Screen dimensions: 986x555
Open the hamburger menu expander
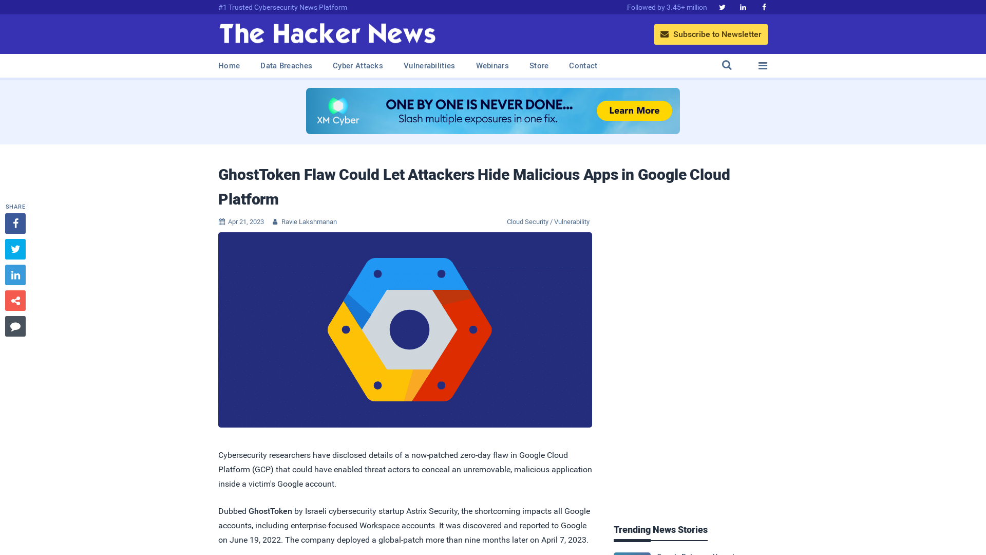pos(763,66)
